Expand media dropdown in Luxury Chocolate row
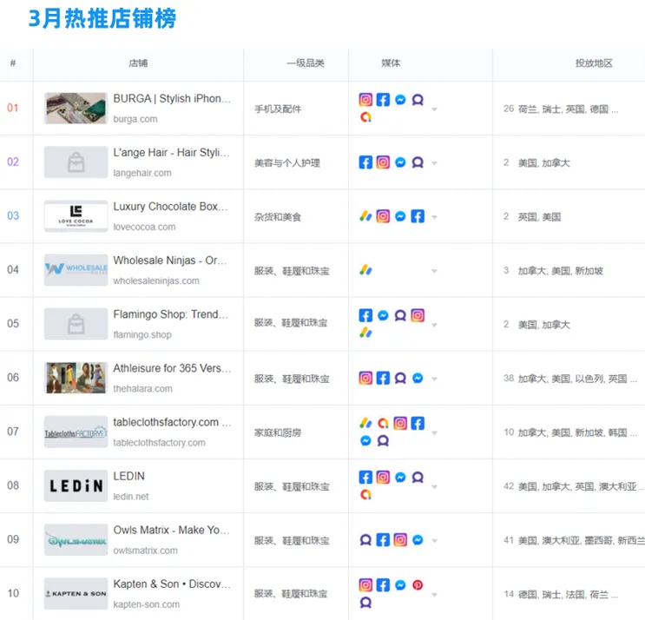 coord(434,217)
